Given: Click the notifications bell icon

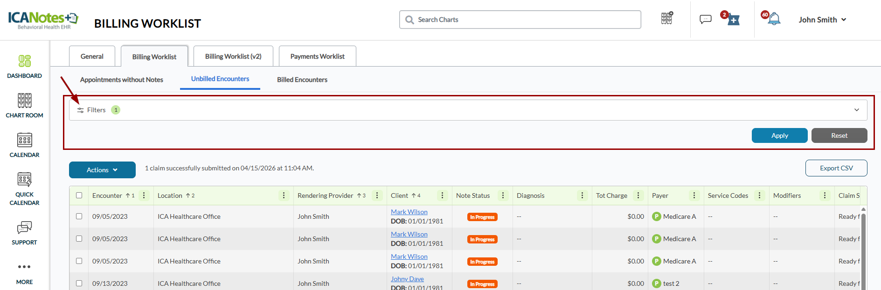Looking at the screenshot, I should click(x=774, y=19).
